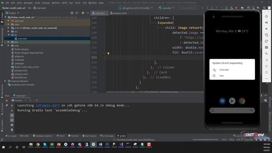Expand the .dart_tool folder
Viewport: 272px width, 153px height.
point(8,21)
